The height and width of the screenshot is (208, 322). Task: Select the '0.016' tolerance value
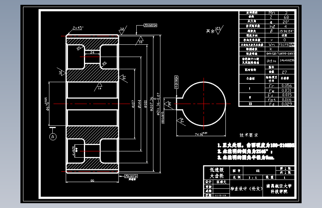tap(286, 100)
